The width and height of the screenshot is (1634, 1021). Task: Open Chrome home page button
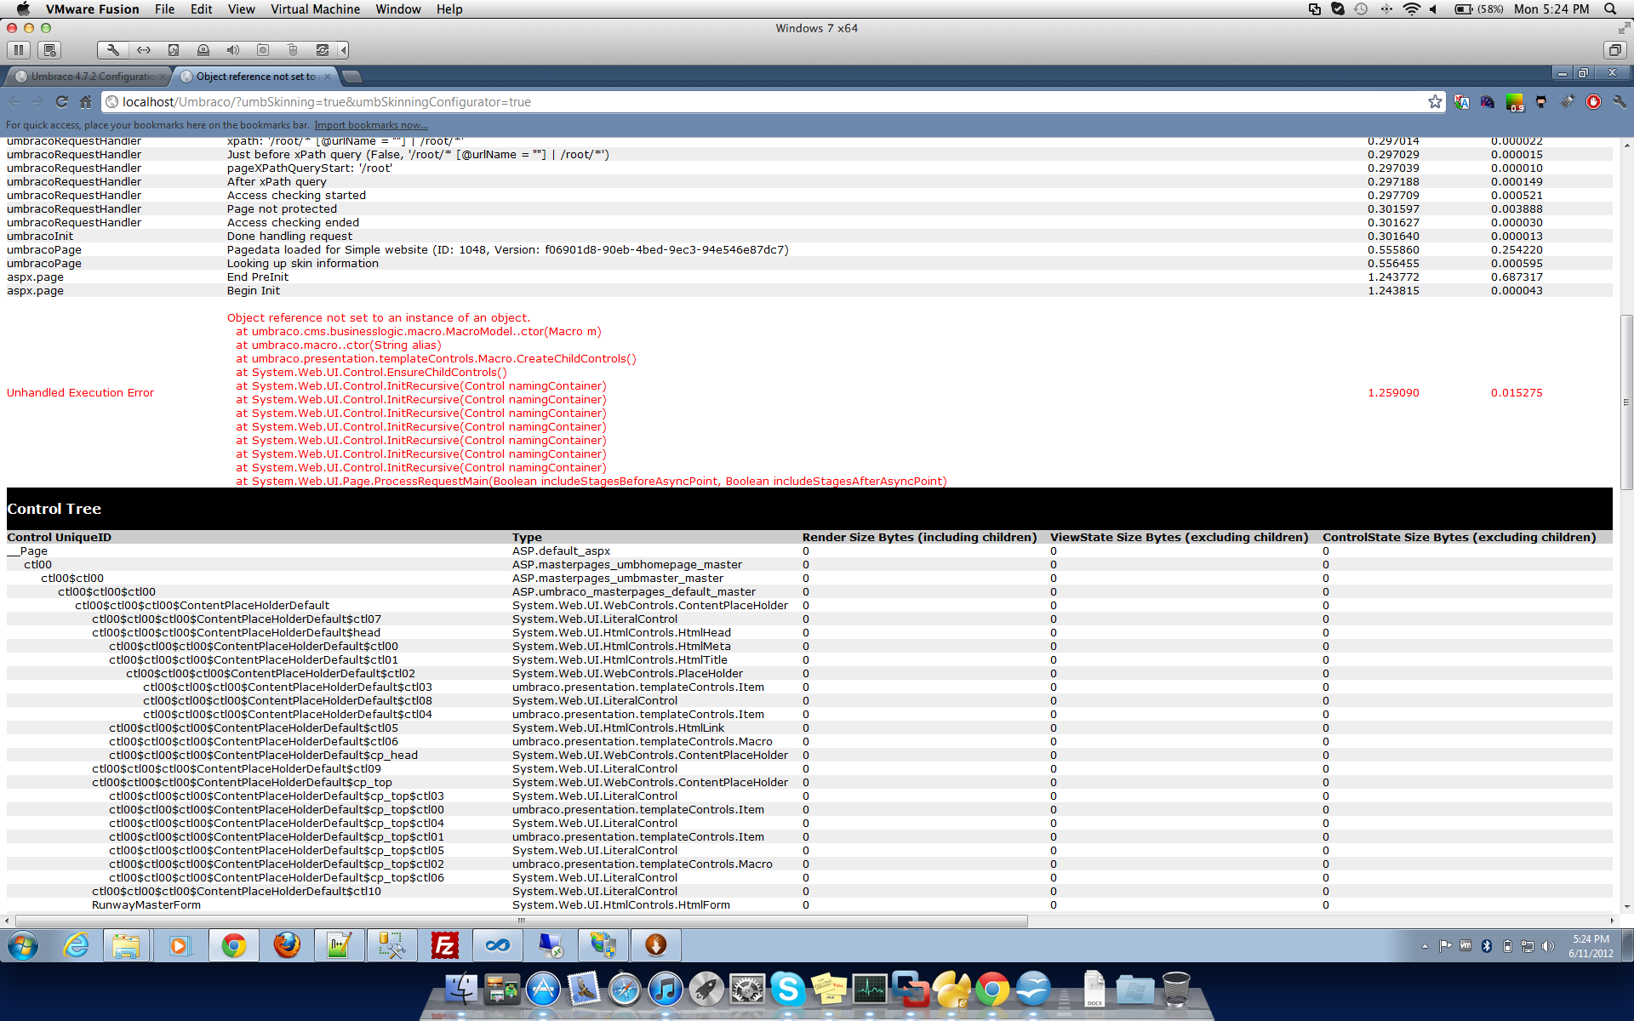click(85, 102)
